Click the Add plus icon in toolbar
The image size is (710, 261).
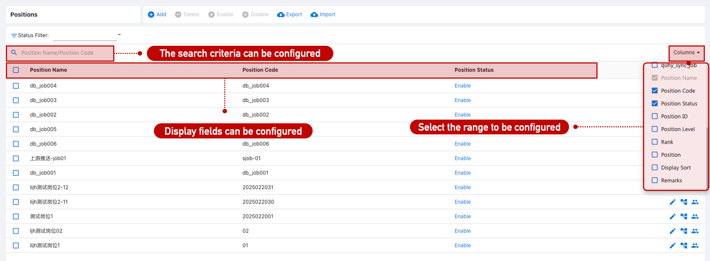(151, 14)
